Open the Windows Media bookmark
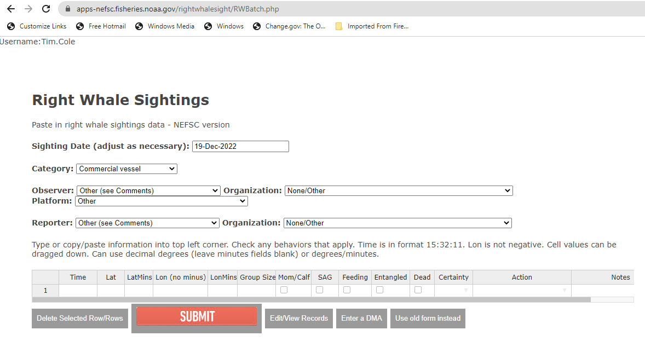The image size is (645, 353). pyautogui.click(x=165, y=26)
